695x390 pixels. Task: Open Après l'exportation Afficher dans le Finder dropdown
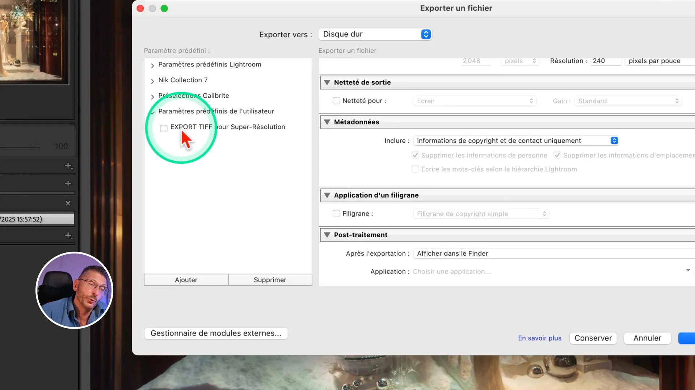point(554,253)
